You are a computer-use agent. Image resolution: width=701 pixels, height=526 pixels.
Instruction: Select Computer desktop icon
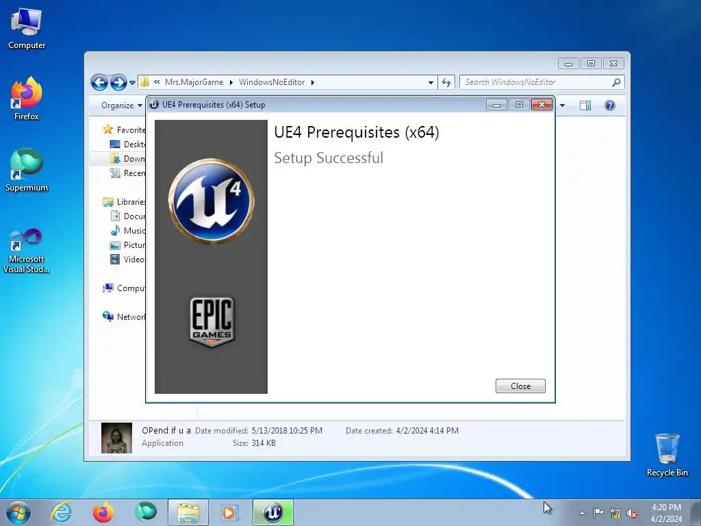click(x=27, y=29)
